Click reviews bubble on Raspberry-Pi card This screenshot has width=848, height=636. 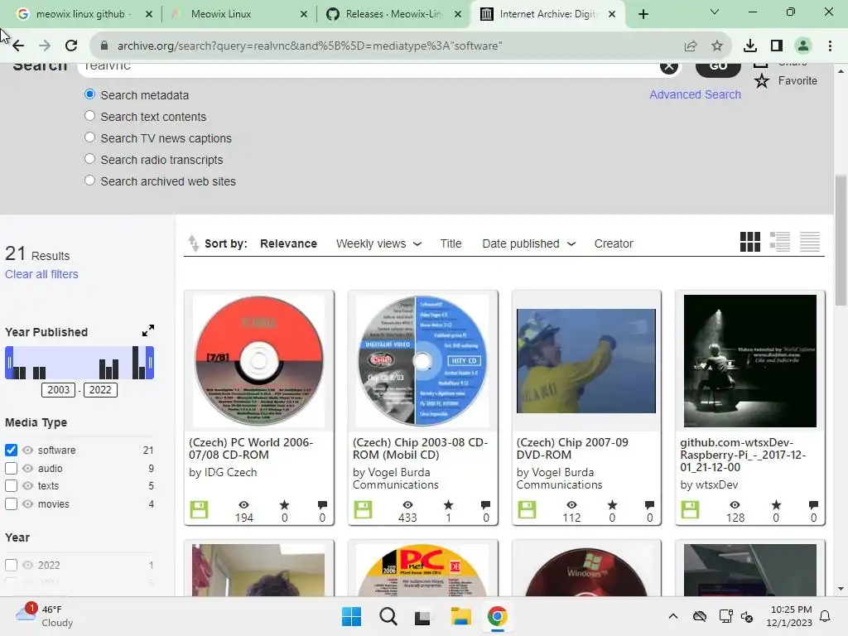pos(813,505)
